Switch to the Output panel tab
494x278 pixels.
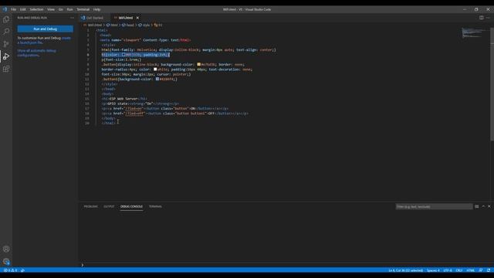click(109, 206)
